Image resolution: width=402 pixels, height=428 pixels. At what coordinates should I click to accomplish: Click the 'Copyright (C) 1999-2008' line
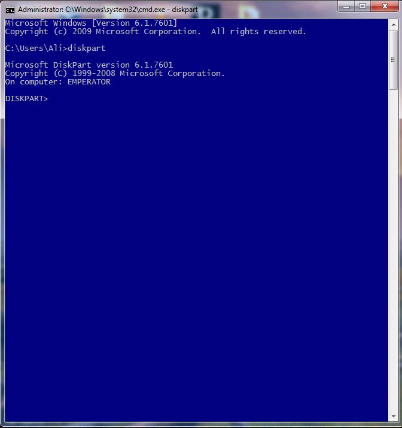(x=115, y=74)
